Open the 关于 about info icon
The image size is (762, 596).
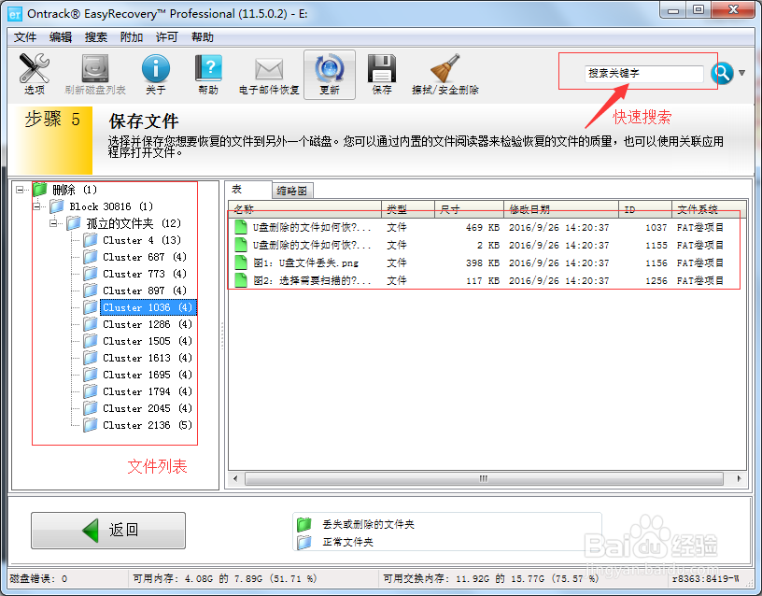coord(156,74)
